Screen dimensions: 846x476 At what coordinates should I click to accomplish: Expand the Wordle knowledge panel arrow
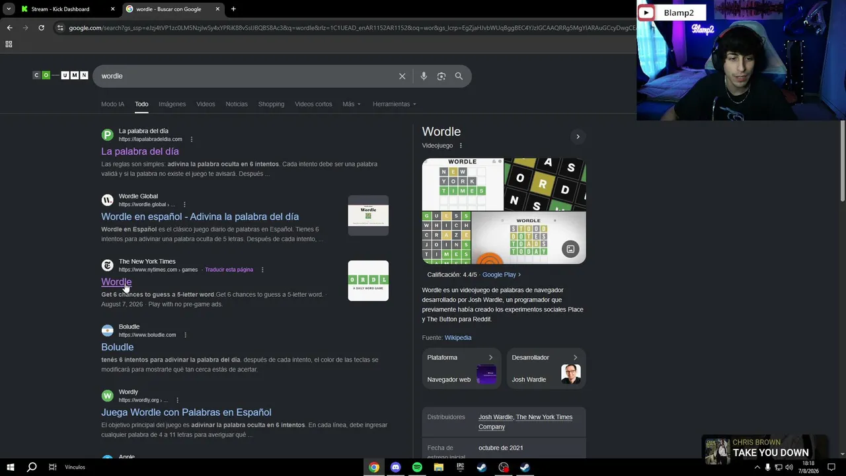[578, 137]
